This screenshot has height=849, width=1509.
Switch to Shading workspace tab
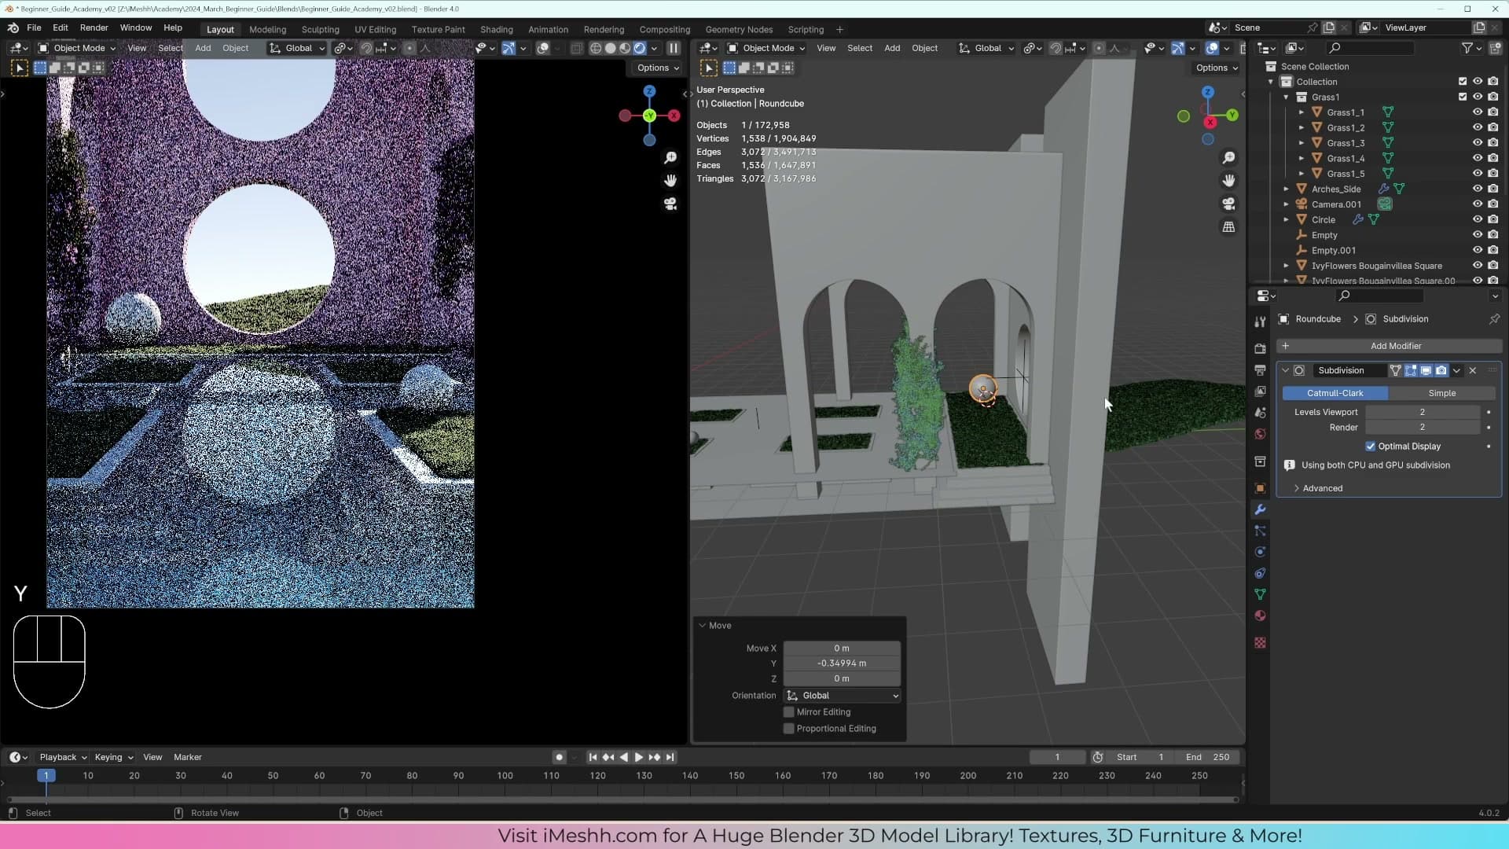click(496, 29)
